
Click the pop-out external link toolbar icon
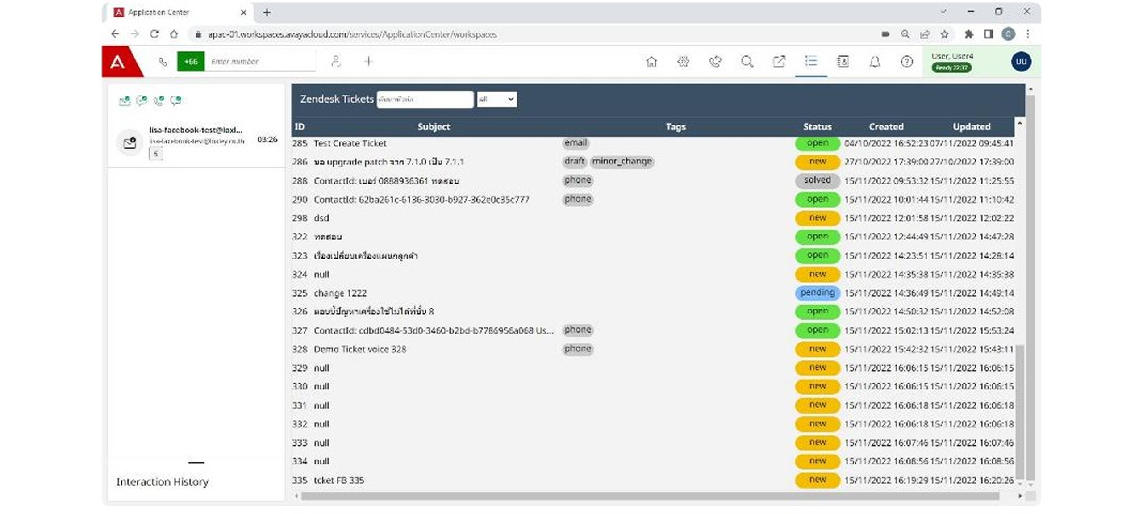(779, 62)
